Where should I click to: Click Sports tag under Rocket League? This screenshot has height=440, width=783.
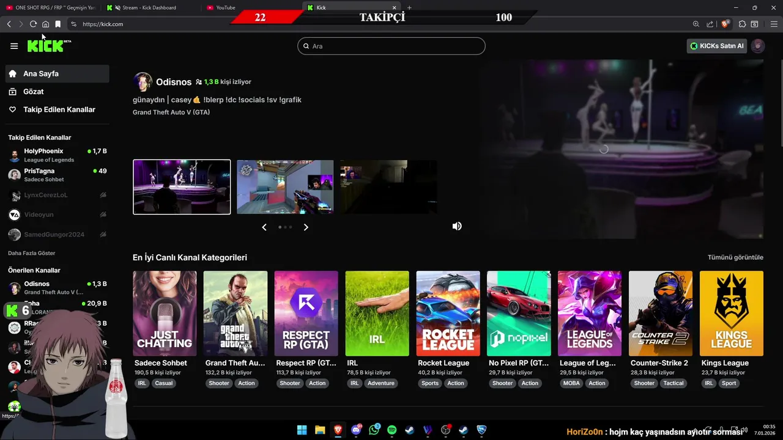(x=430, y=383)
